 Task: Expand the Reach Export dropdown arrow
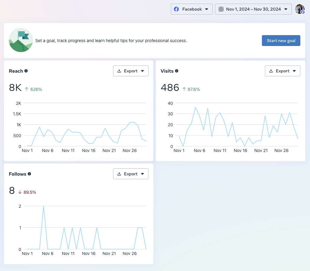click(142, 71)
